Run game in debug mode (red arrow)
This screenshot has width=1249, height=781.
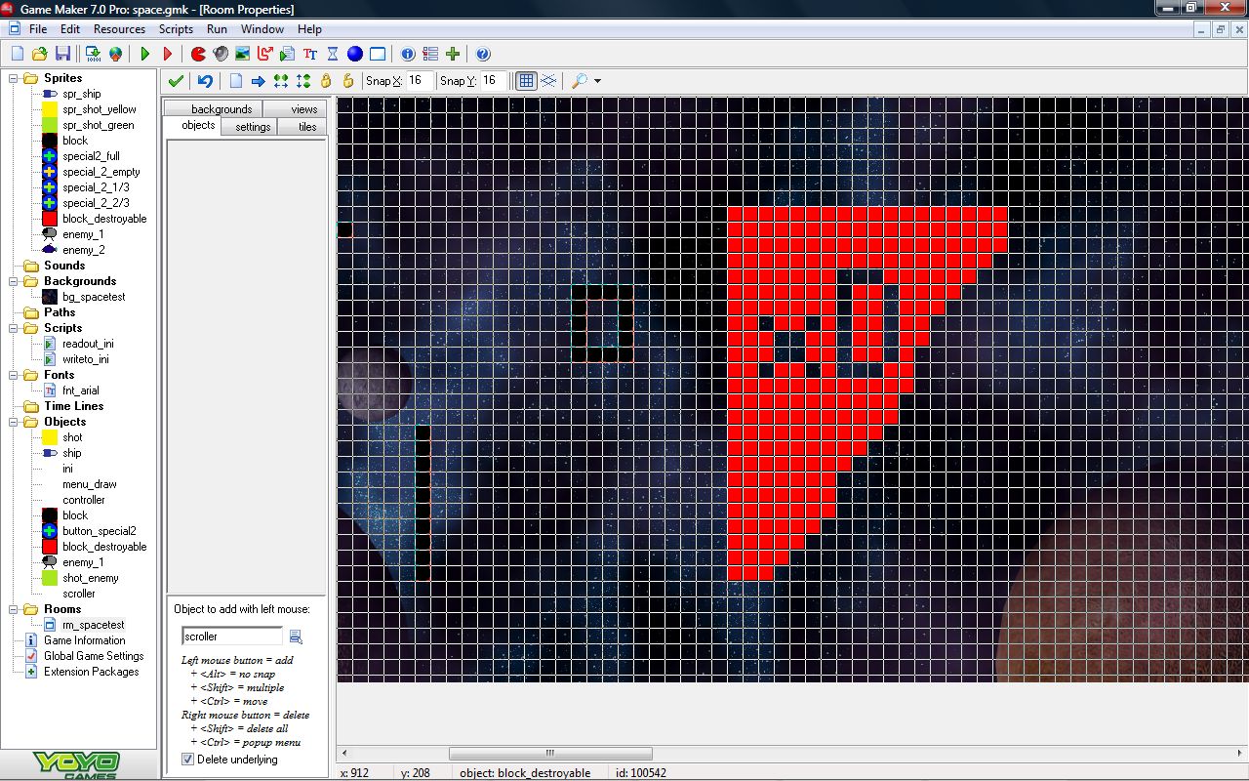pos(168,55)
